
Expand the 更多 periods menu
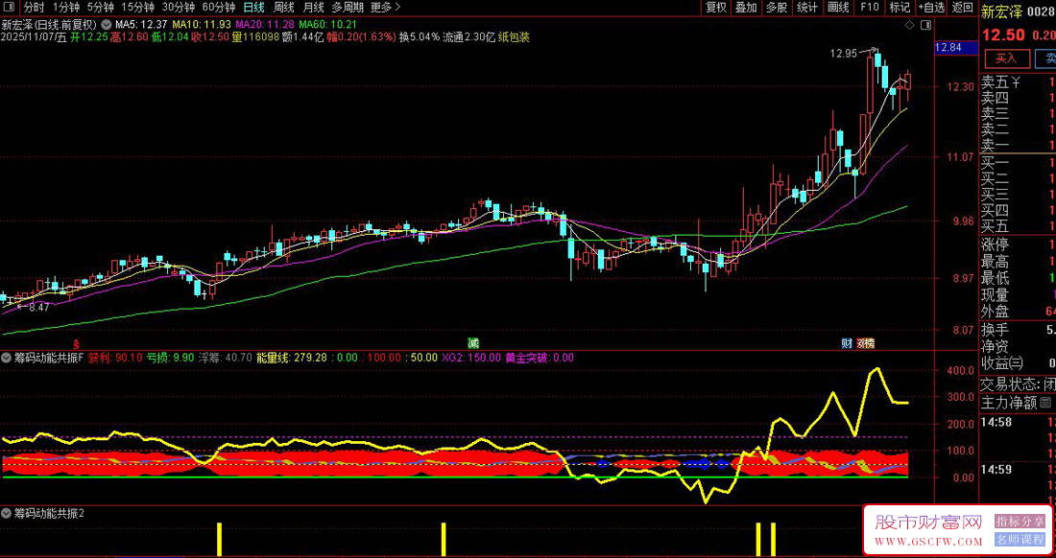384,8
